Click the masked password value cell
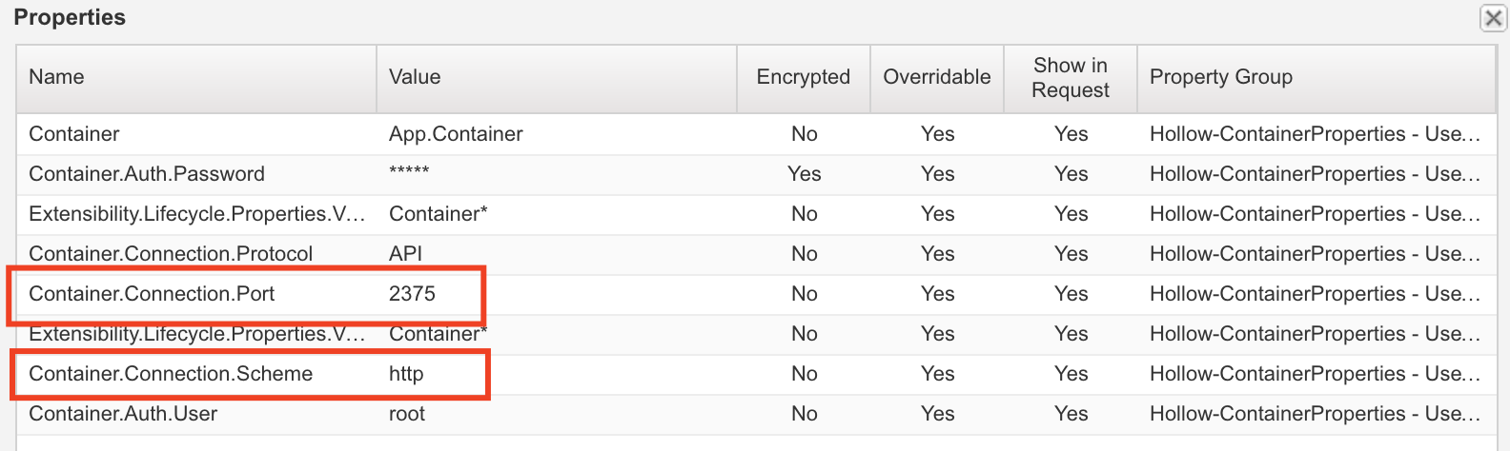 point(409,172)
